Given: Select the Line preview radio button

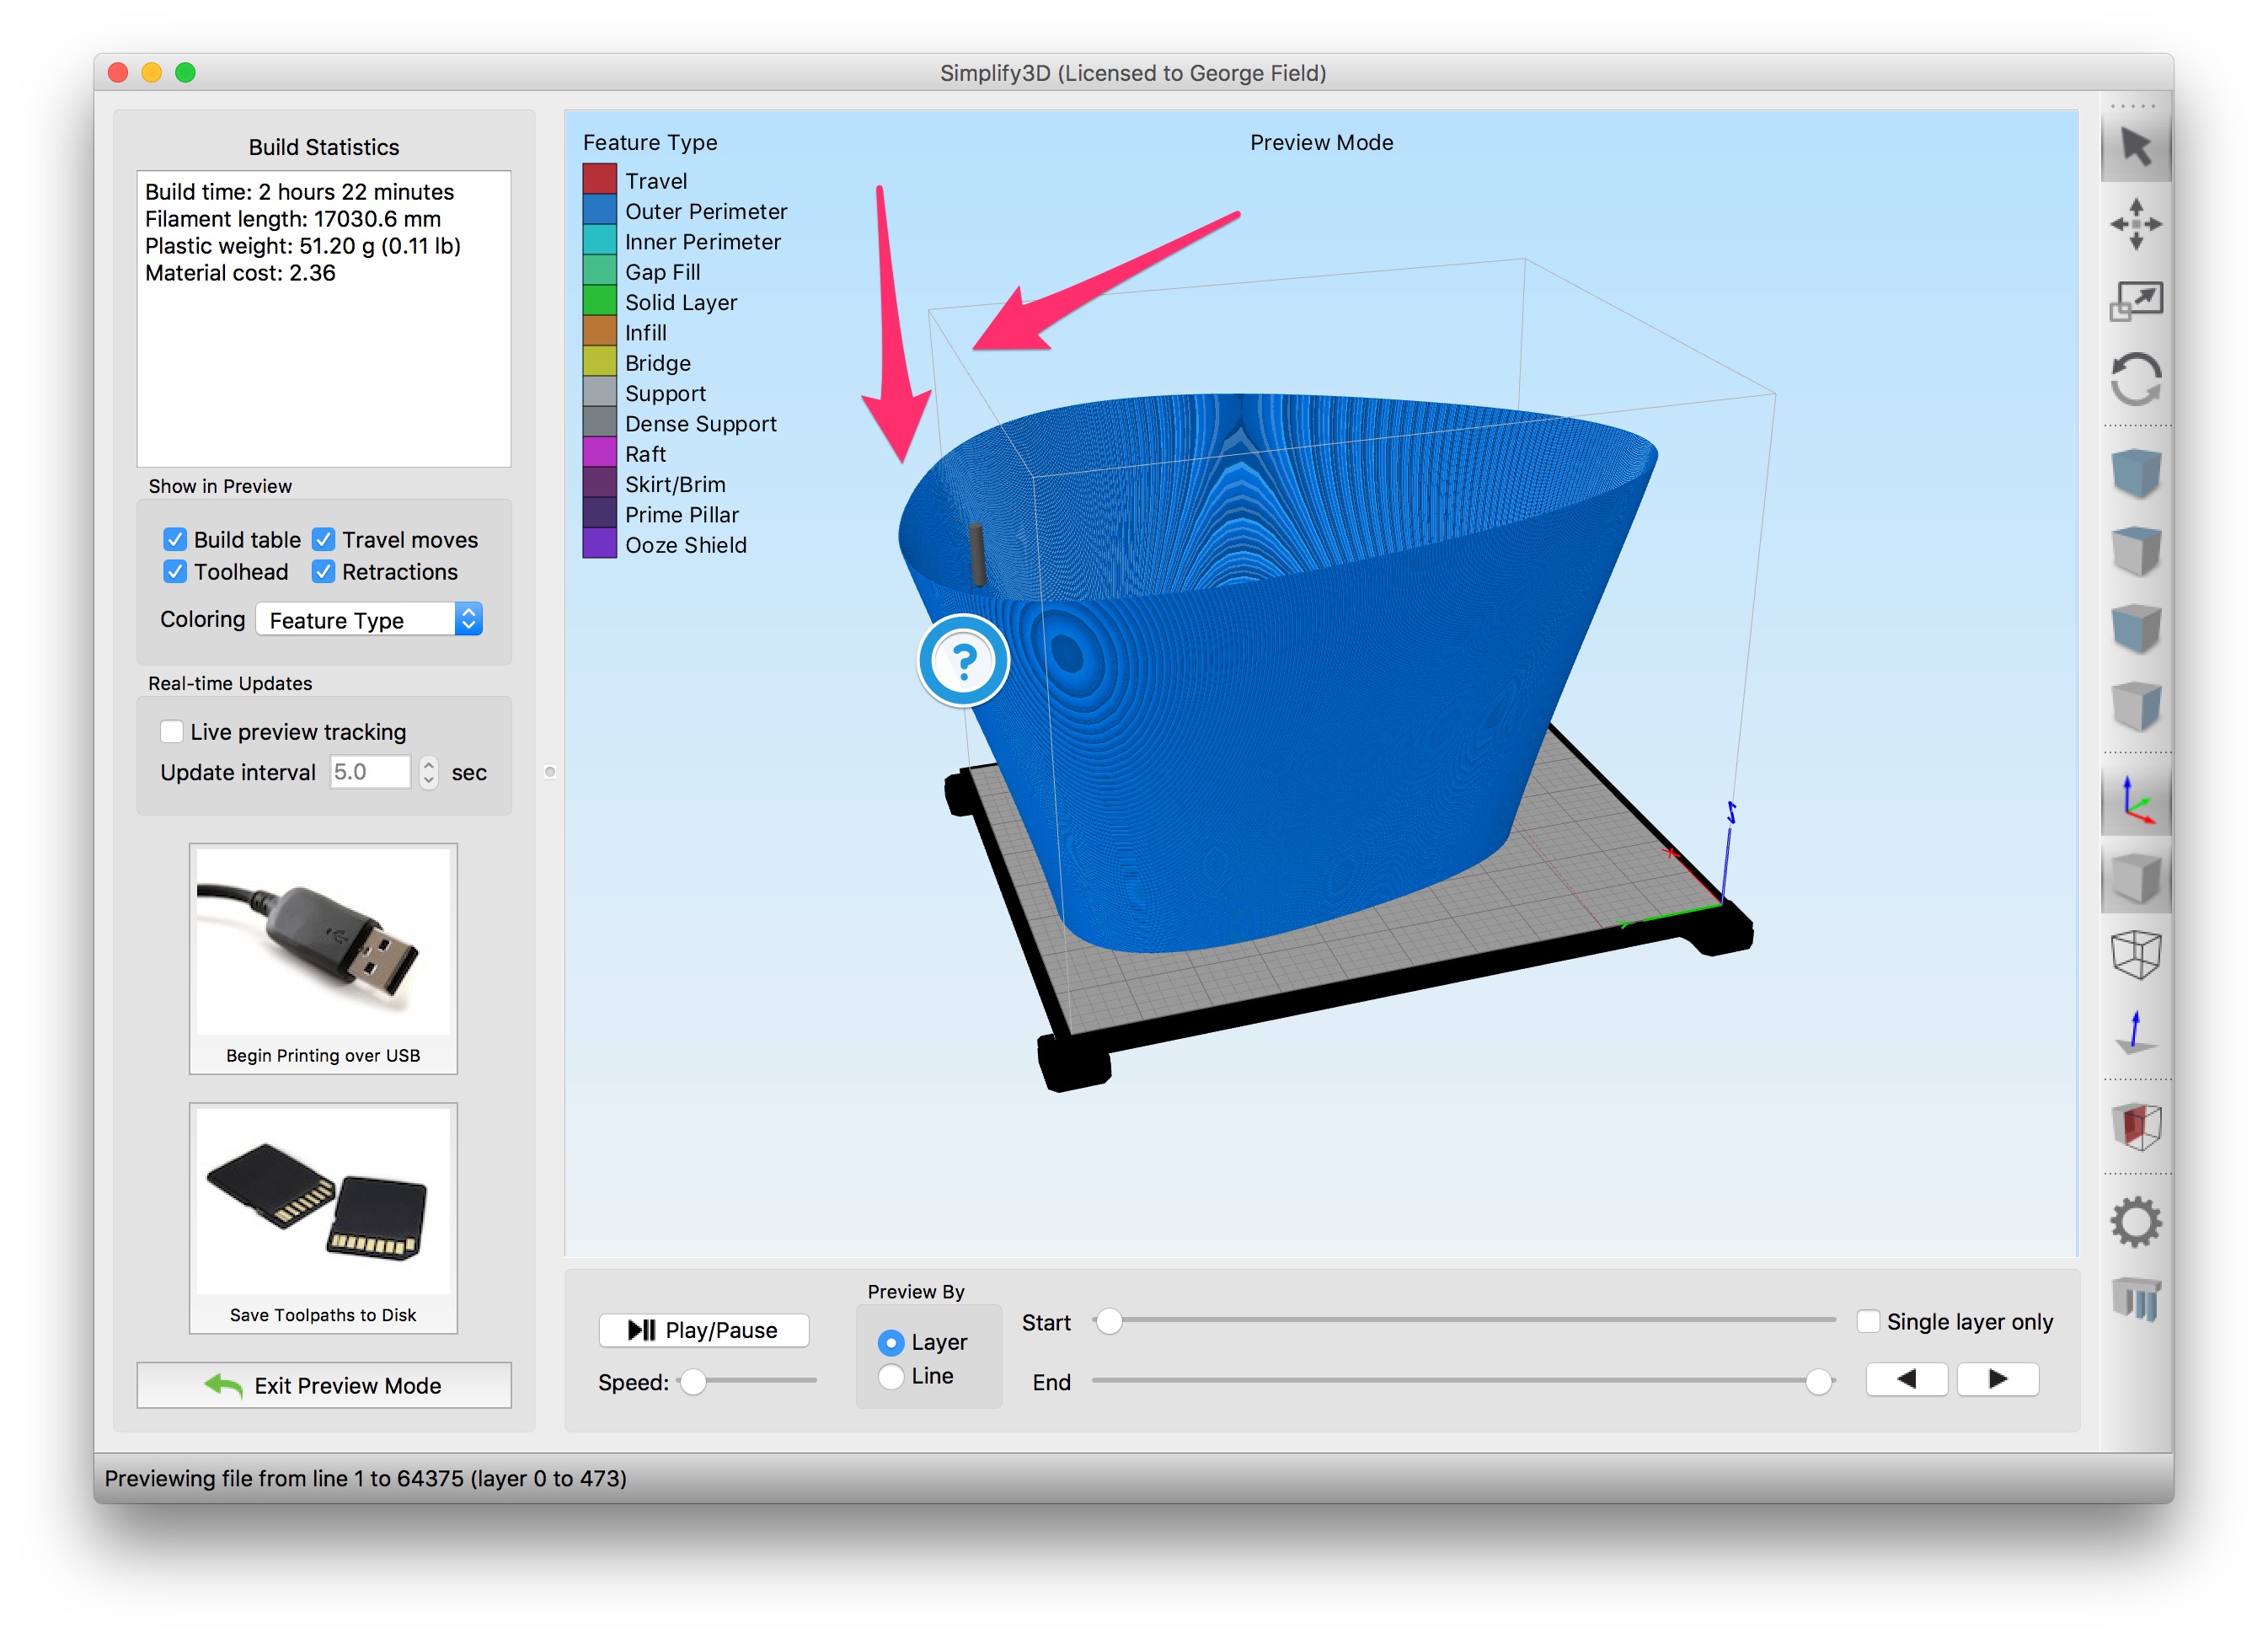Looking at the screenshot, I should (x=890, y=1377).
